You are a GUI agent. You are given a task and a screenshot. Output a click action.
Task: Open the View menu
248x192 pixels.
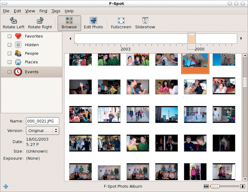[30, 11]
